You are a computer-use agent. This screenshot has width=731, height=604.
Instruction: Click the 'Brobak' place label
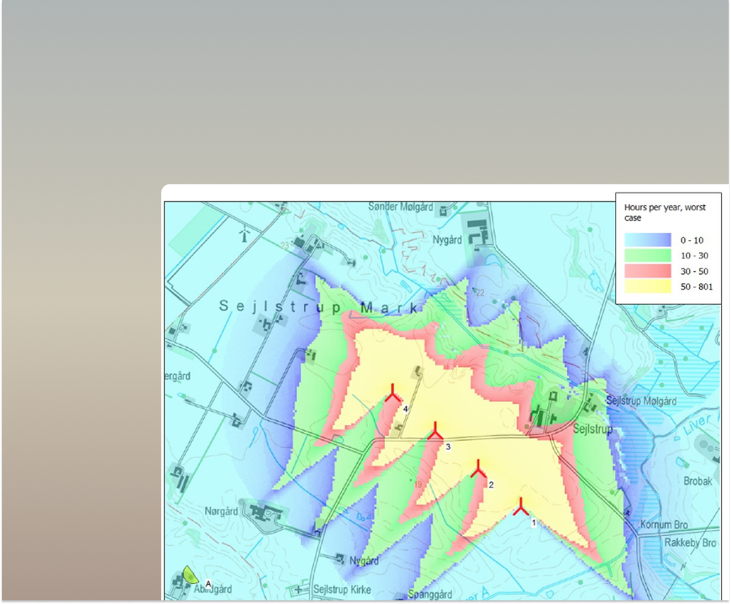(x=698, y=481)
